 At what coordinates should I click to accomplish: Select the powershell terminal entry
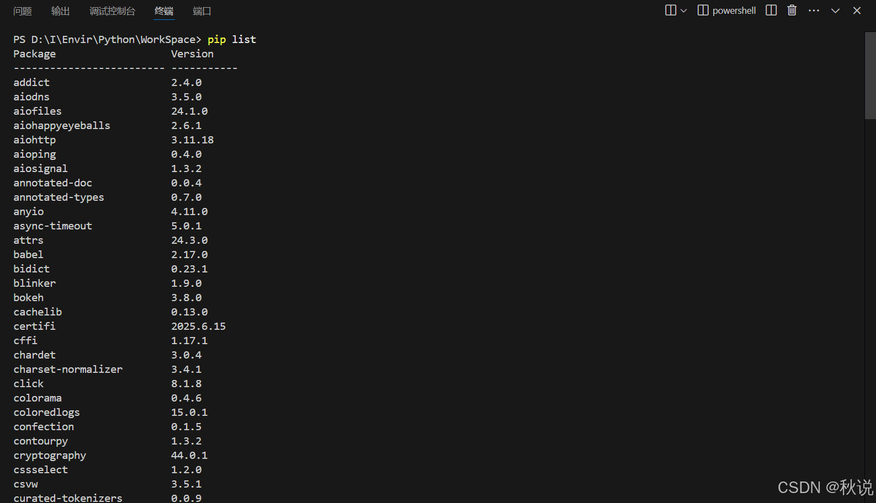tap(727, 10)
